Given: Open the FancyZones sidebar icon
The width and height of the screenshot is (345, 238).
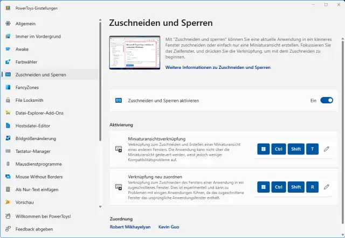Looking at the screenshot, I should coord(8,87).
